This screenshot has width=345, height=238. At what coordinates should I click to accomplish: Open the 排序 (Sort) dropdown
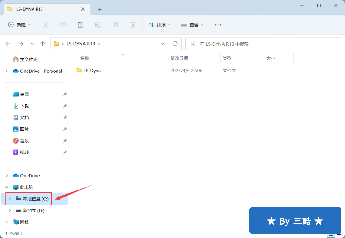tap(159, 25)
